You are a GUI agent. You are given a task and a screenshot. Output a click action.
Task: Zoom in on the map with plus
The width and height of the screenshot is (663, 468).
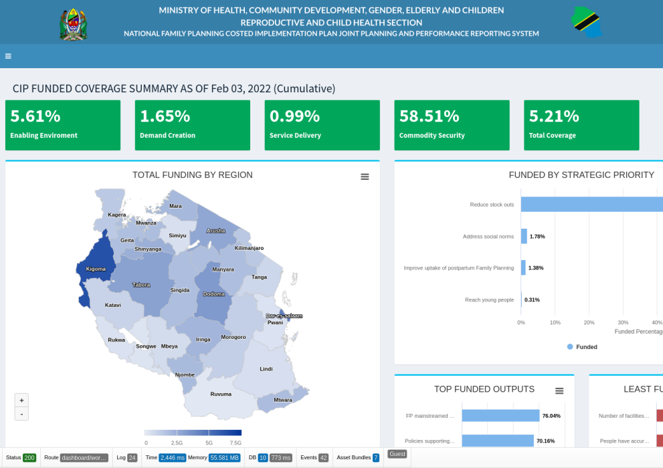click(21, 400)
